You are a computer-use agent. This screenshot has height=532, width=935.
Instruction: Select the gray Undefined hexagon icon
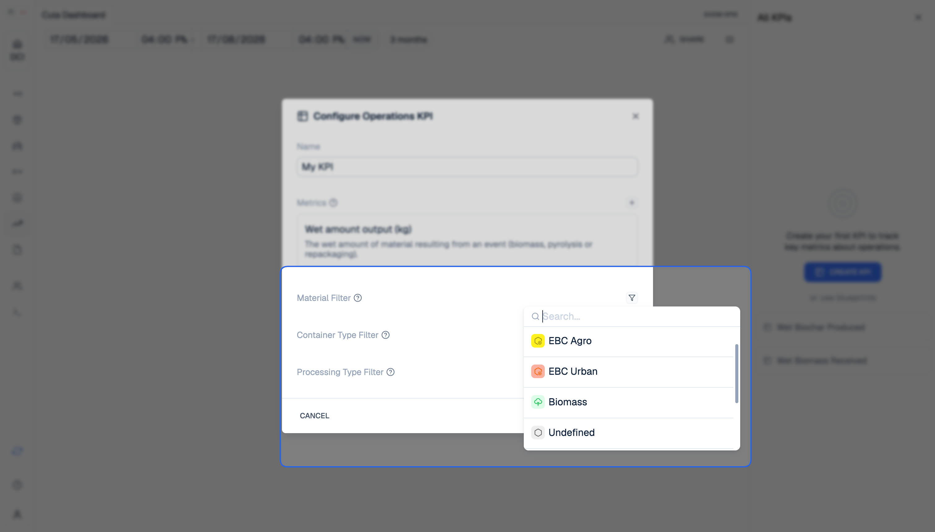(x=537, y=433)
